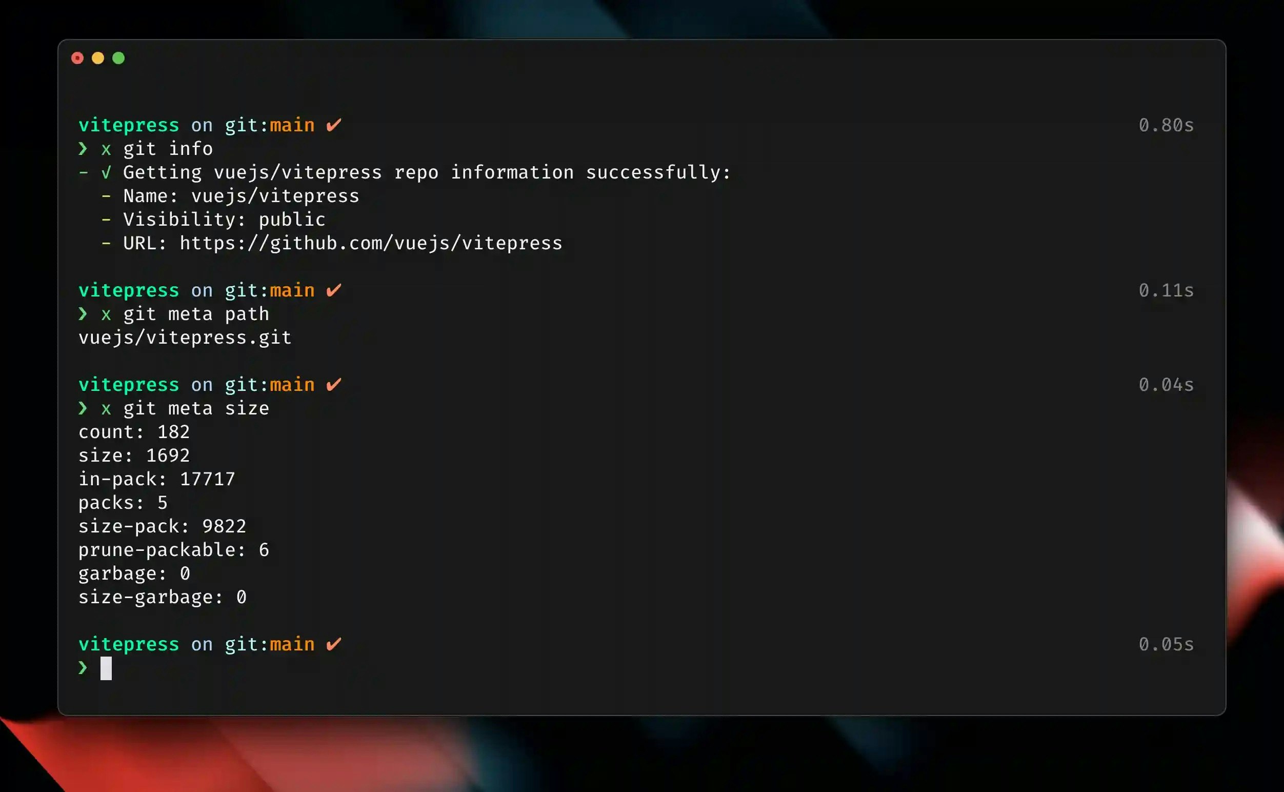Click the 0.80s execution time display
The height and width of the screenshot is (792, 1284).
coord(1166,125)
